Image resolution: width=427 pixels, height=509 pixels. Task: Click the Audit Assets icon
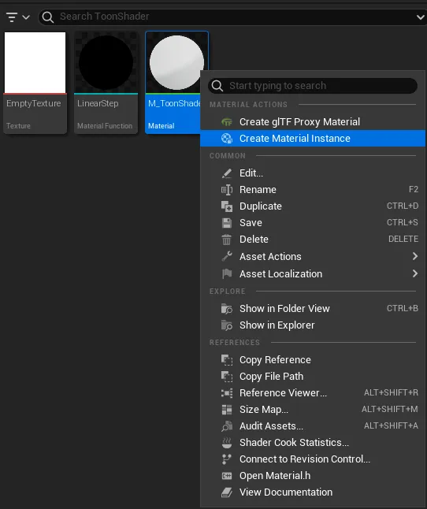tap(227, 426)
